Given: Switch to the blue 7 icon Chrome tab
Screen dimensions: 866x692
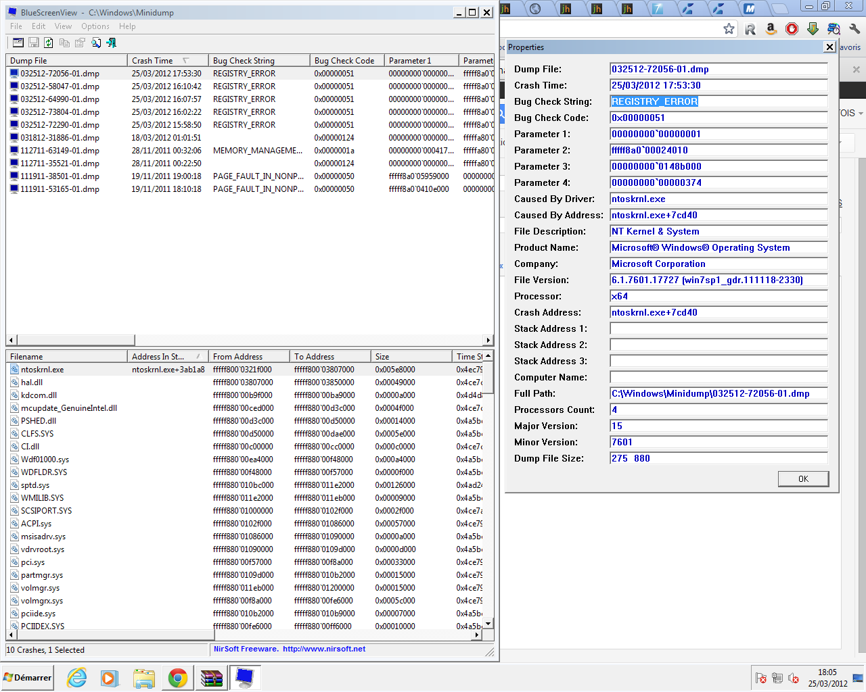Looking at the screenshot, I should coord(658,8).
